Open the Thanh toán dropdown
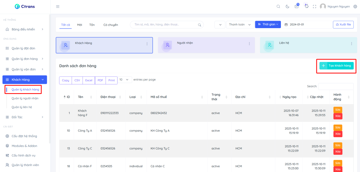Screen dimensions: 360x172 pos(239,25)
